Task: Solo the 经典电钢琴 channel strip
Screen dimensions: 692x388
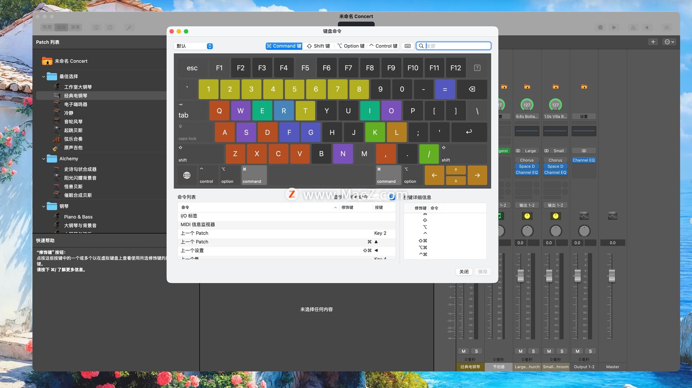Action: click(x=476, y=351)
